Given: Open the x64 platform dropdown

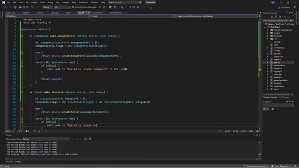Looking at the screenshot, I should (x=62, y=7).
